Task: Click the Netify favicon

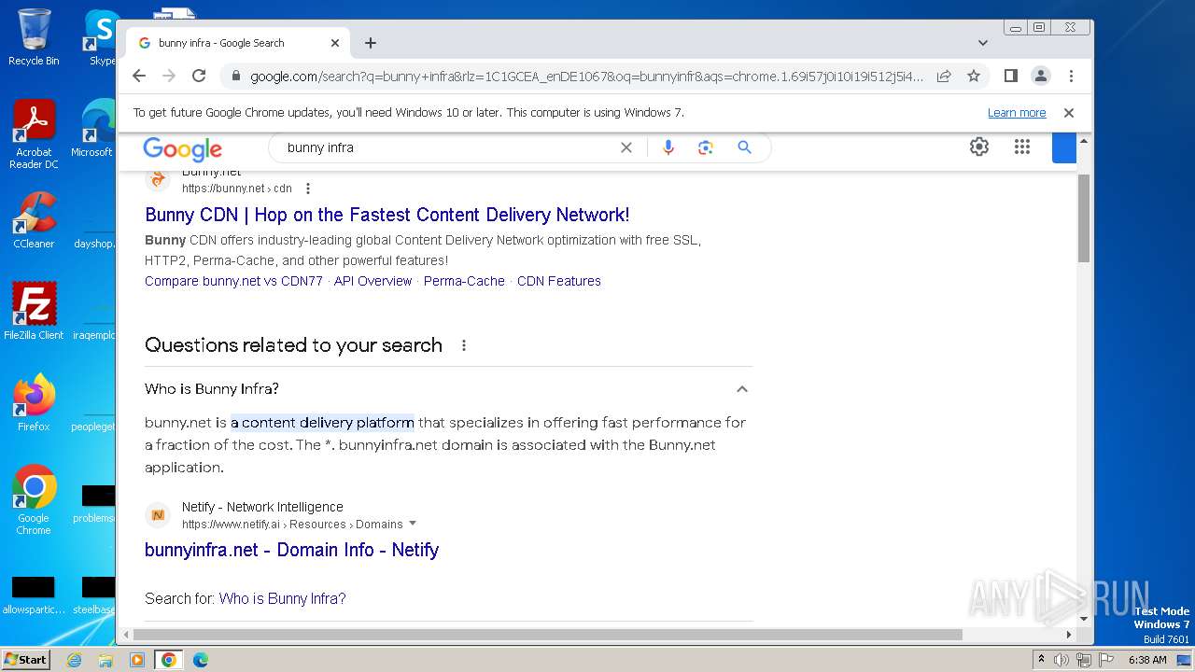Action: 158,515
